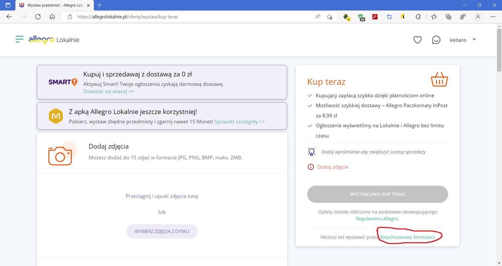This screenshot has width=502, height=266.
Task: Open the browser settings and more menu
Action: click(492, 17)
